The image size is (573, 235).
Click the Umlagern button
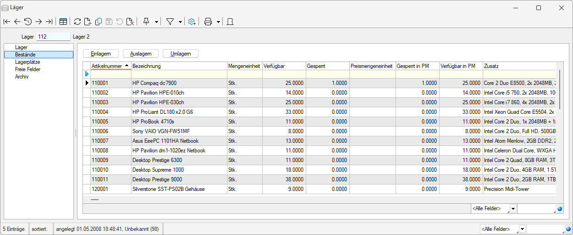pyautogui.click(x=181, y=54)
